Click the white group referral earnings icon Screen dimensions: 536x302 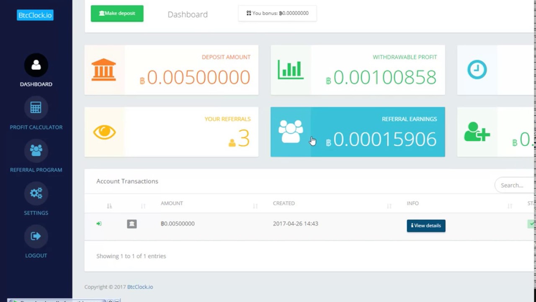tap(291, 132)
